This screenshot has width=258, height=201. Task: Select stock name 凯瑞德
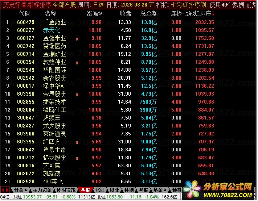(x=52, y=173)
